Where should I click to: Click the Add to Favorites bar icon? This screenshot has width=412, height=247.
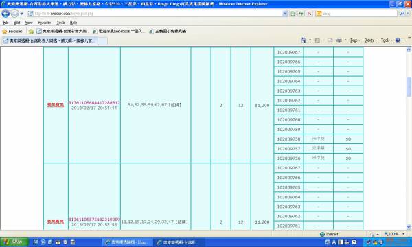click(32, 32)
